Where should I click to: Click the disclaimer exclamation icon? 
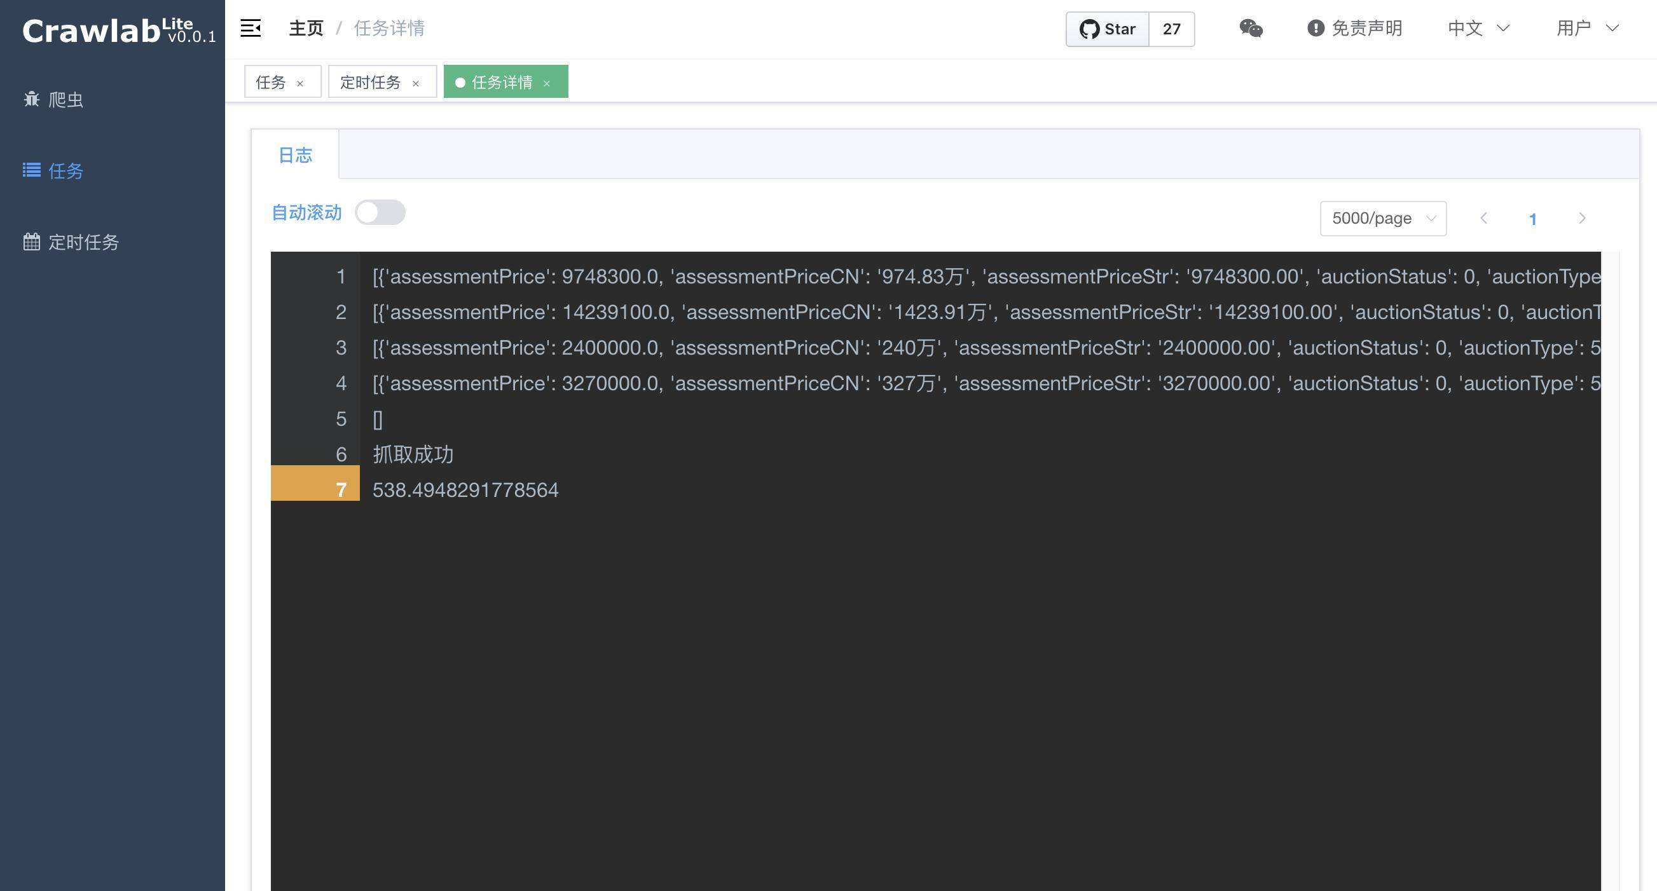click(x=1316, y=29)
